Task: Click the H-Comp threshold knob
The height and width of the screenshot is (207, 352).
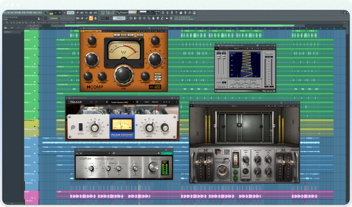Action: (x=124, y=76)
